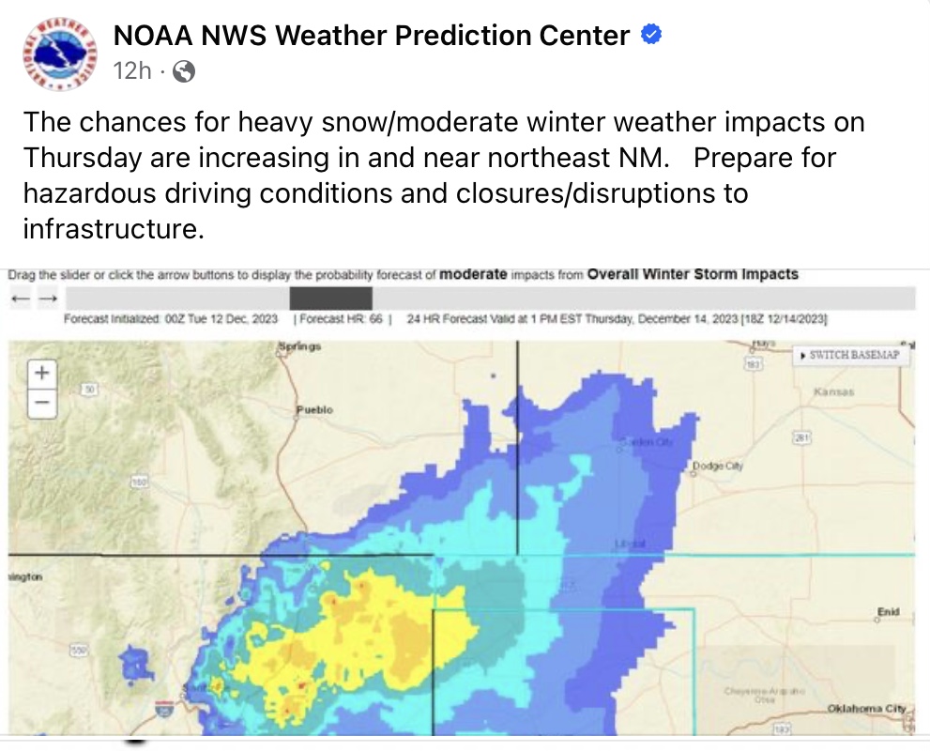This screenshot has height=751, width=930.
Task: Expand the Switch Basemap control
Action: tap(850, 356)
